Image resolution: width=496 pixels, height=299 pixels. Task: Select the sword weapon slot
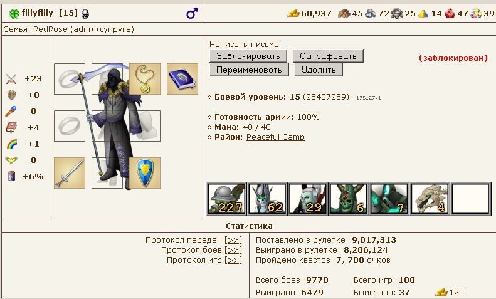click(x=70, y=173)
